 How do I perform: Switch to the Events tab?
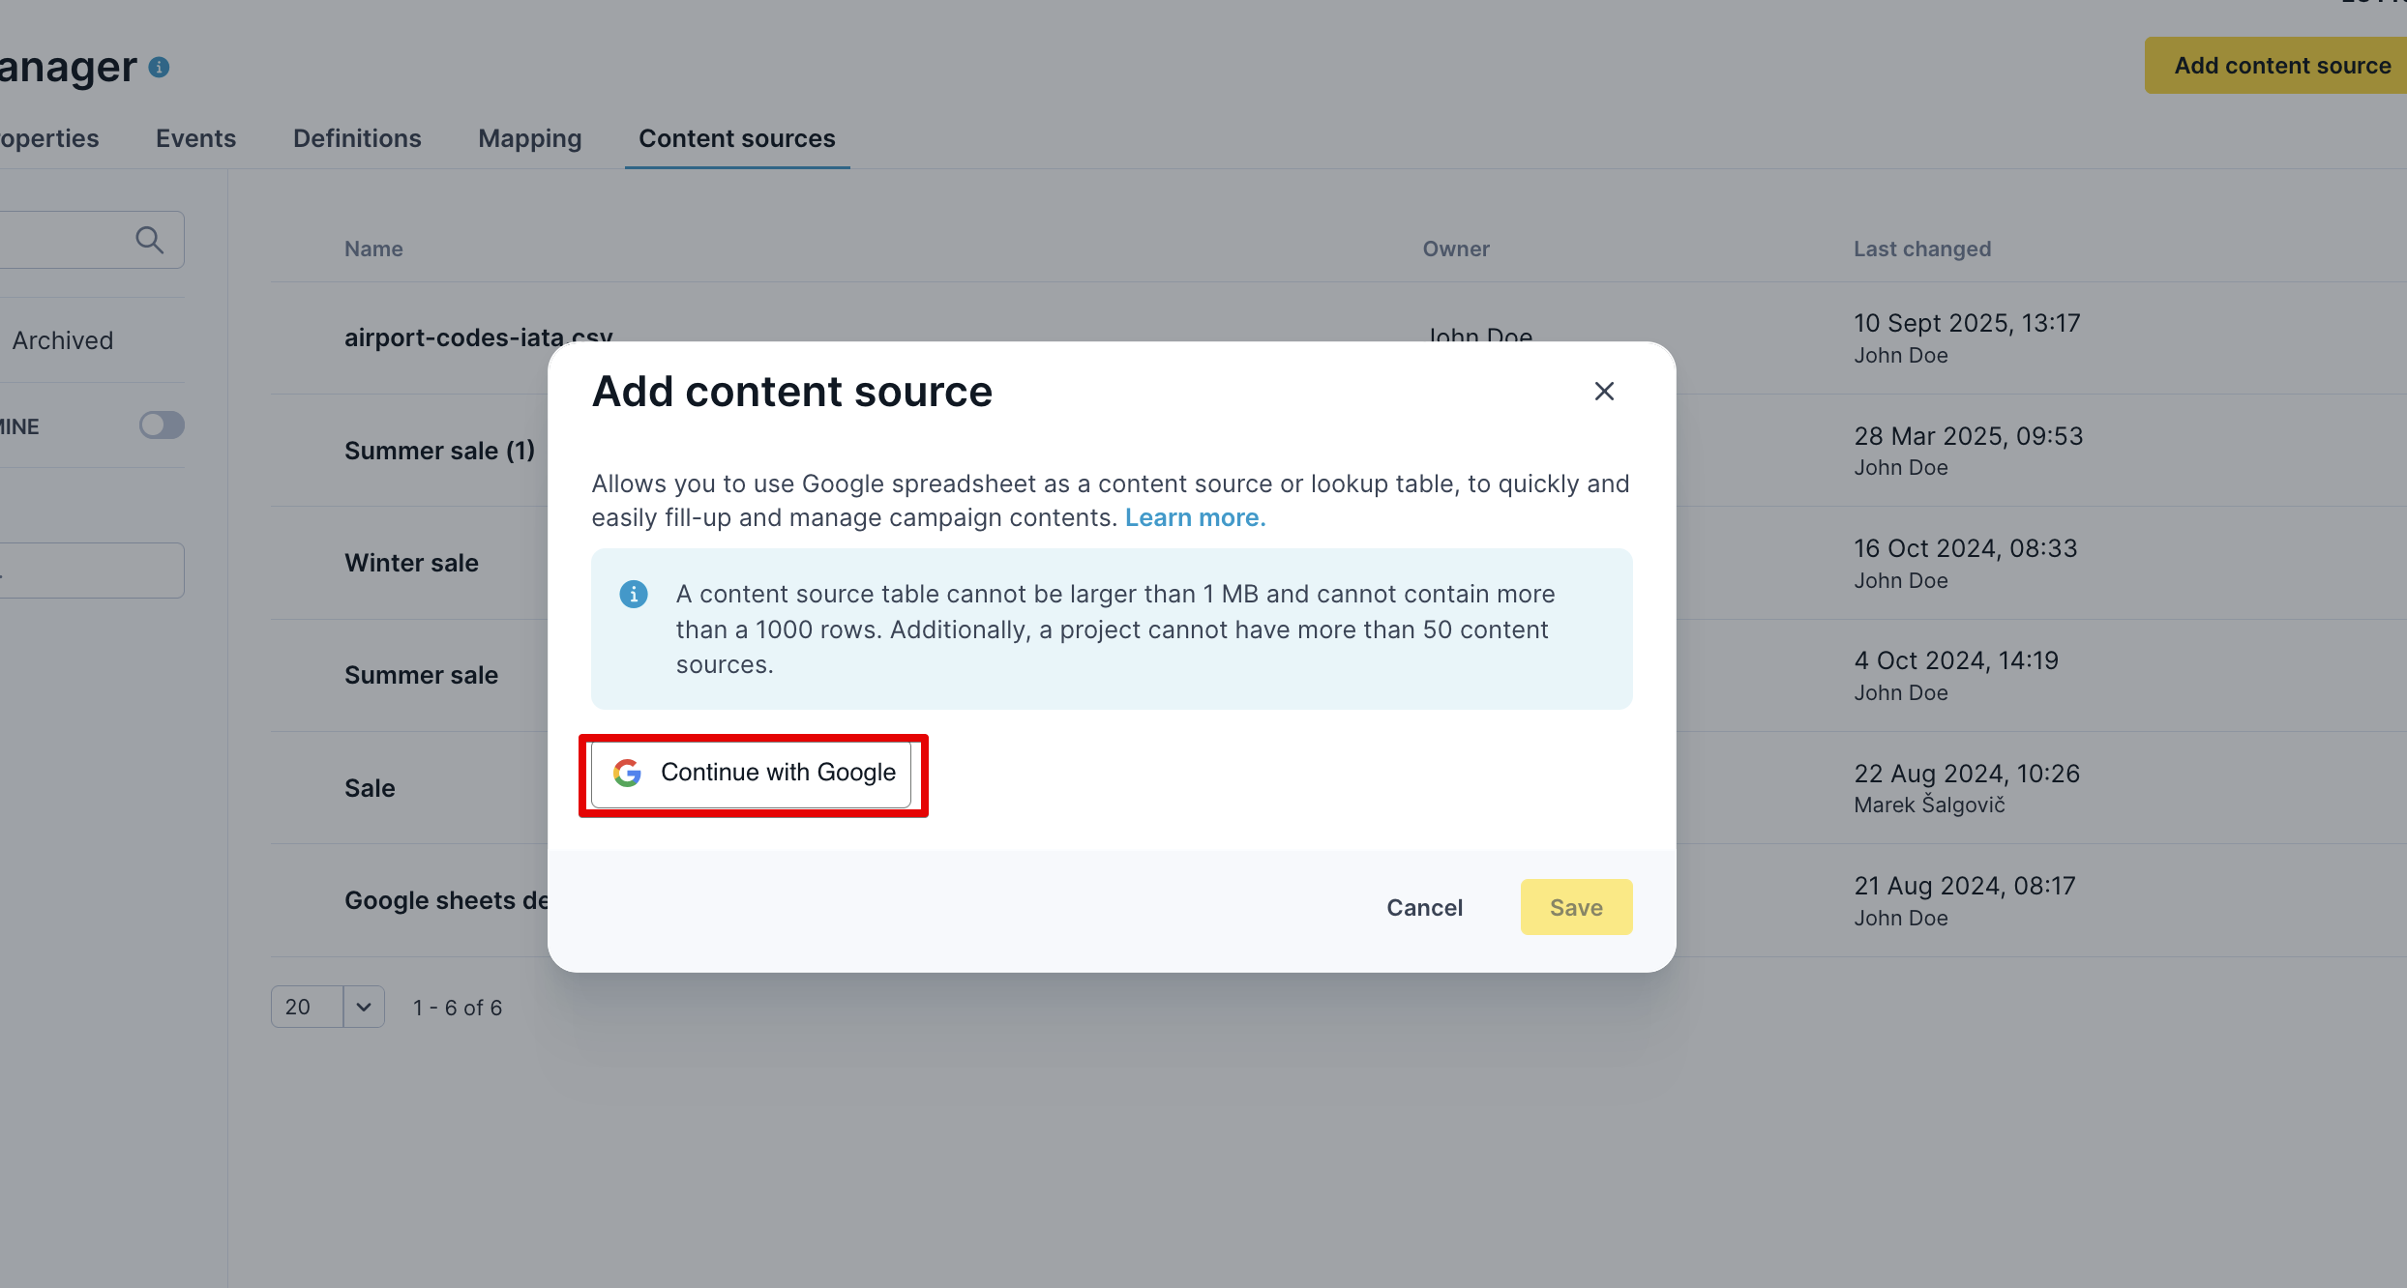click(195, 138)
